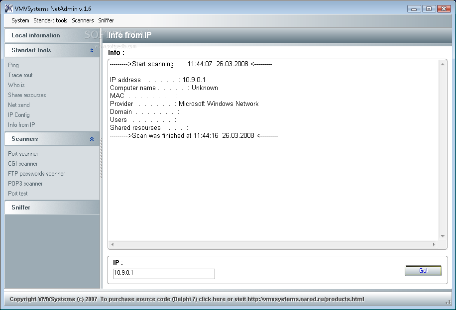Open the System menu

(20, 20)
